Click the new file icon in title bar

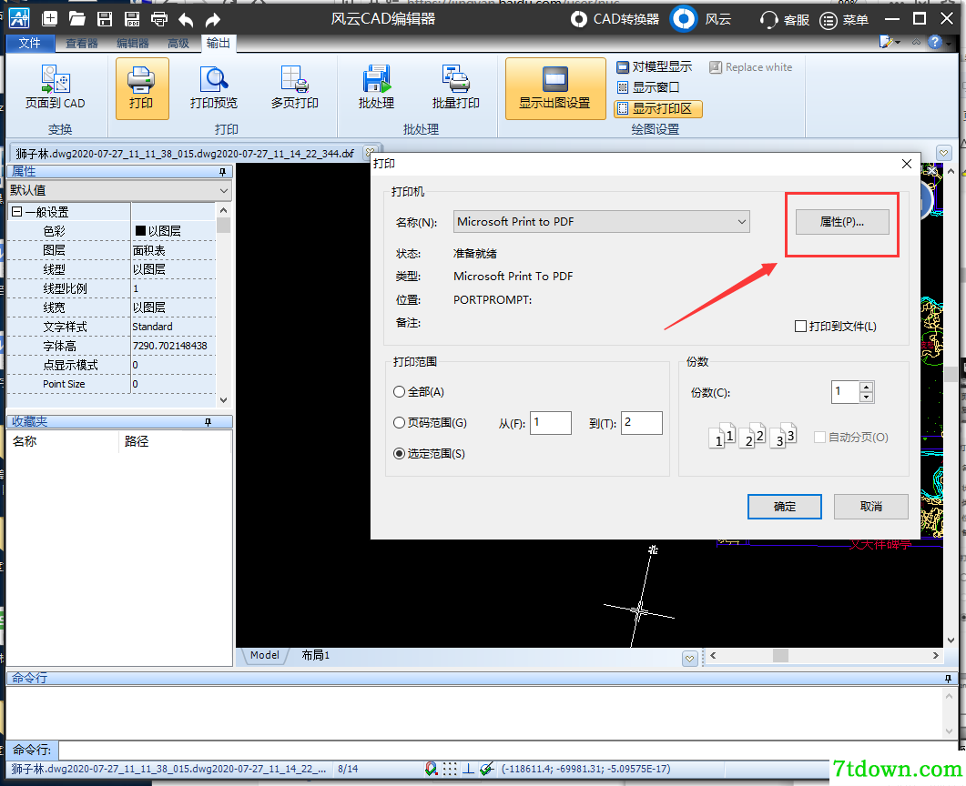point(49,19)
